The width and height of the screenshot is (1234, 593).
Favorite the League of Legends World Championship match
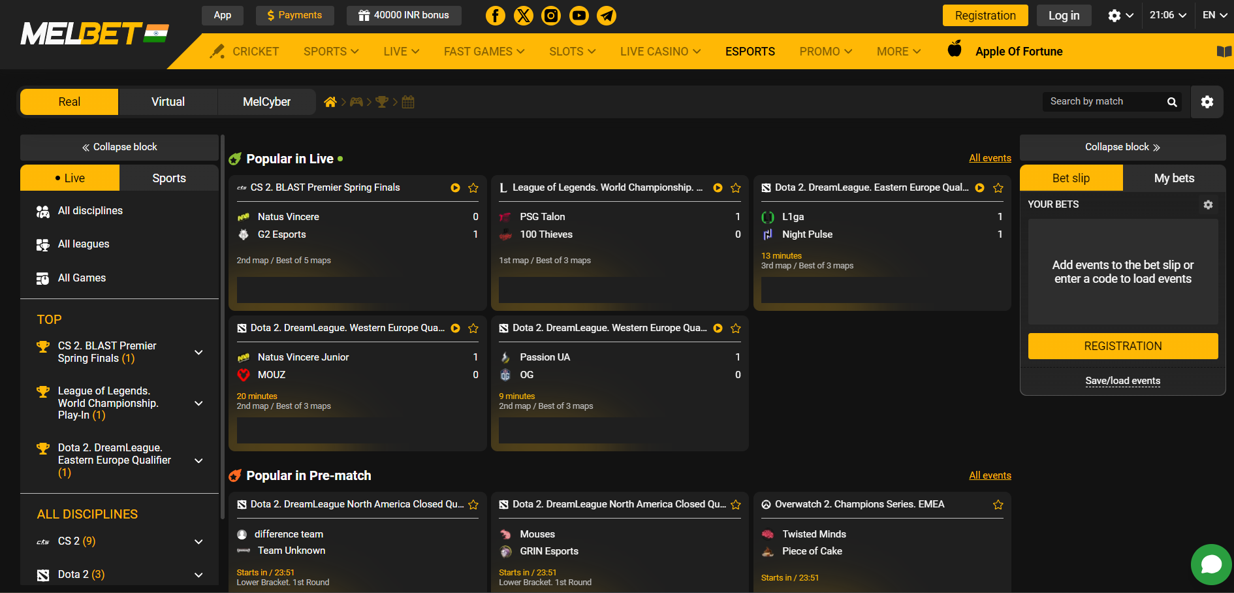pos(736,188)
